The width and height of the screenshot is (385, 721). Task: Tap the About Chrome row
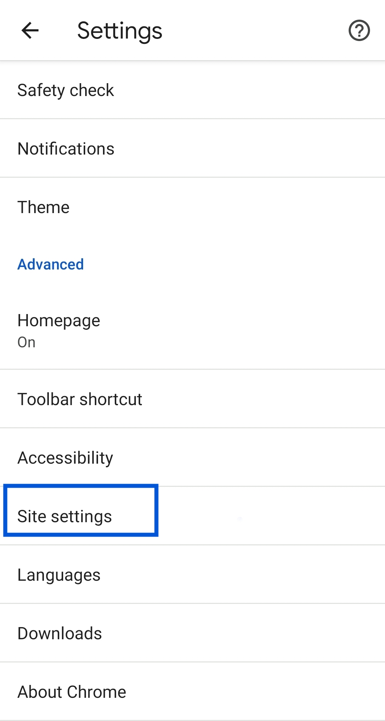(x=192, y=692)
